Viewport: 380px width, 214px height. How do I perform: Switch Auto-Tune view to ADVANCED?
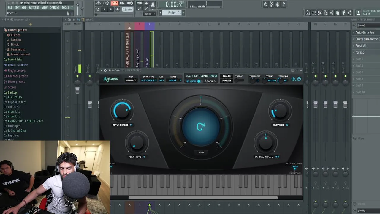[131, 80]
